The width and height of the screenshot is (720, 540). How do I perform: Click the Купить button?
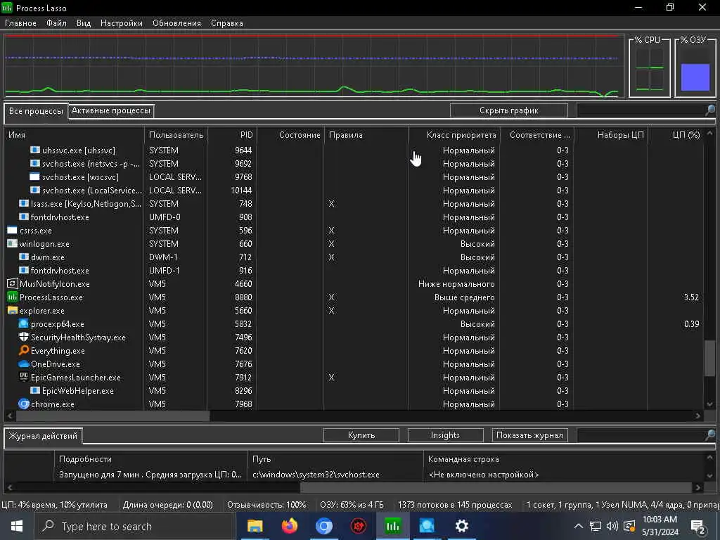(361, 435)
